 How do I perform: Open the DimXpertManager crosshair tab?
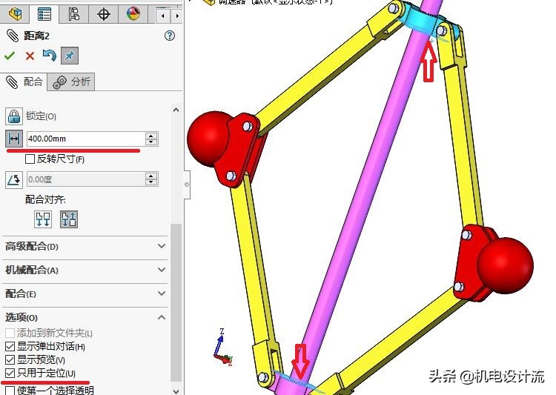coord(104,14)
